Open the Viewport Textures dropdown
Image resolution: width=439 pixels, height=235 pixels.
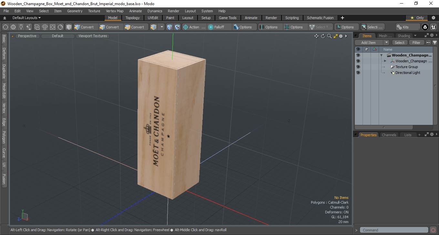(93, 36)
